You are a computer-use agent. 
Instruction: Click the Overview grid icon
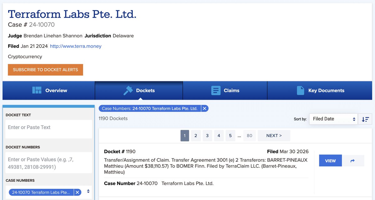(37, 90)
